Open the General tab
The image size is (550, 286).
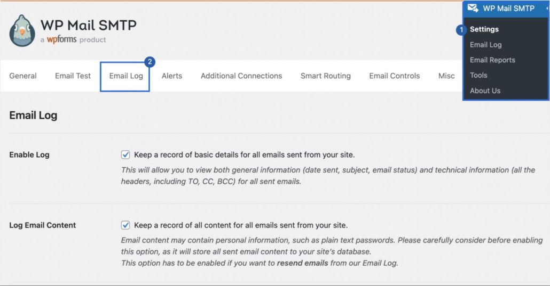tap(23, 76)
